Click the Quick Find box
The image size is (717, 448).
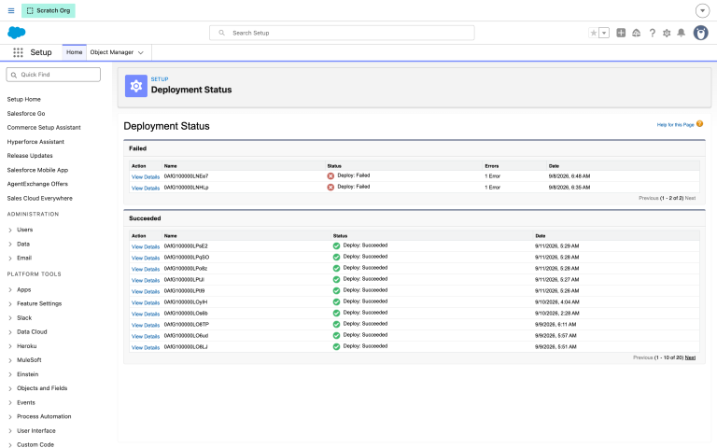53,75
